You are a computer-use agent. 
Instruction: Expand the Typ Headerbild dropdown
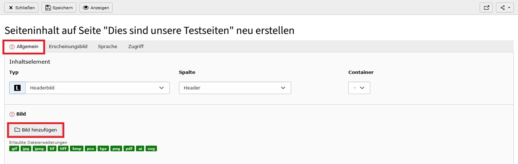pyautogui.click(x=97, y=88)
